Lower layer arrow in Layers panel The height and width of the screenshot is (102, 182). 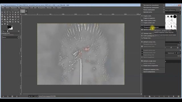click(x=159, y=96)
